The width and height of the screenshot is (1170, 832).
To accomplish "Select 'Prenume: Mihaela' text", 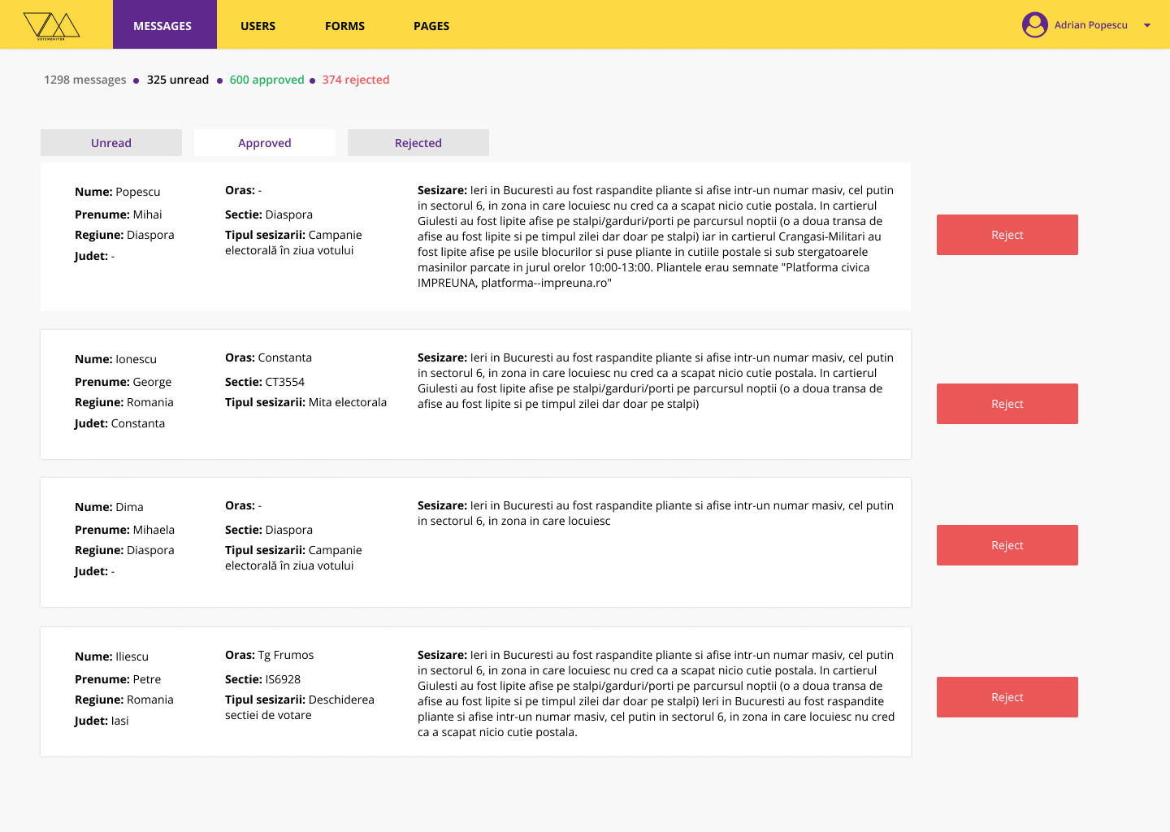I will 125,530.
